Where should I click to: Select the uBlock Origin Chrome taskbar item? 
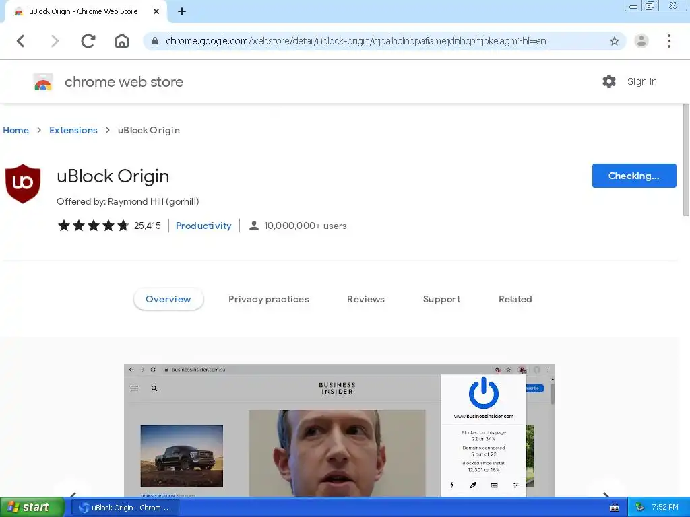[125, 508]
